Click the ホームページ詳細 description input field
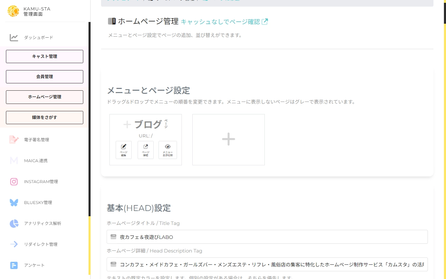This screenshot has width=446, height=279. coord(267,264)
